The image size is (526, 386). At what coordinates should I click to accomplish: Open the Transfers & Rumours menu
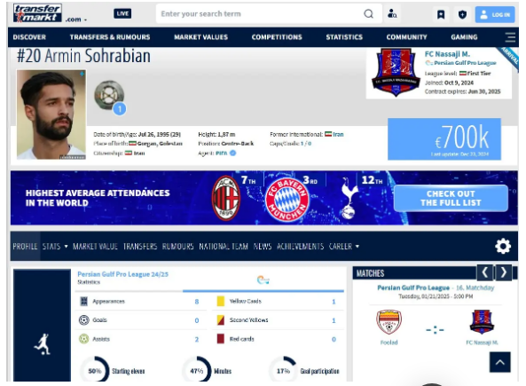point(110,37)
